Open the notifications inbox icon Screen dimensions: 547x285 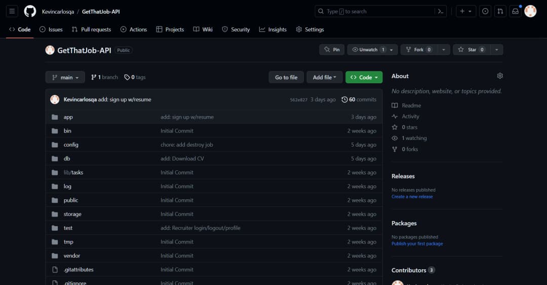coord(515,11)
